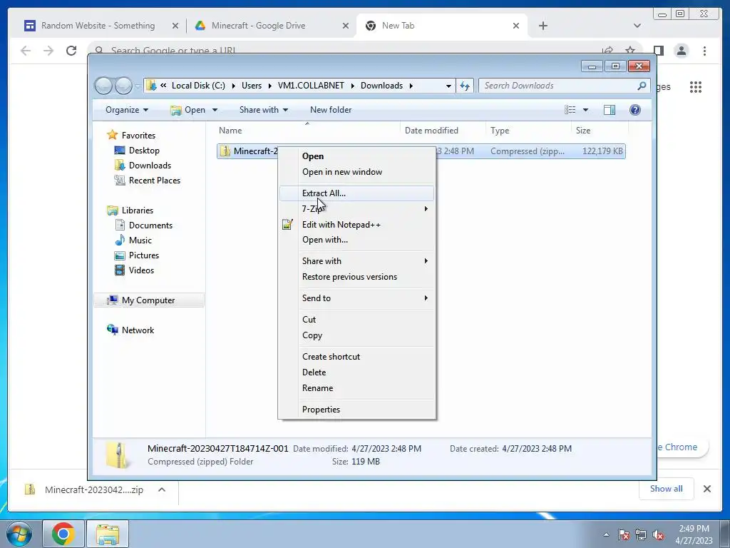Select Restore previous versions

[356, 277]
